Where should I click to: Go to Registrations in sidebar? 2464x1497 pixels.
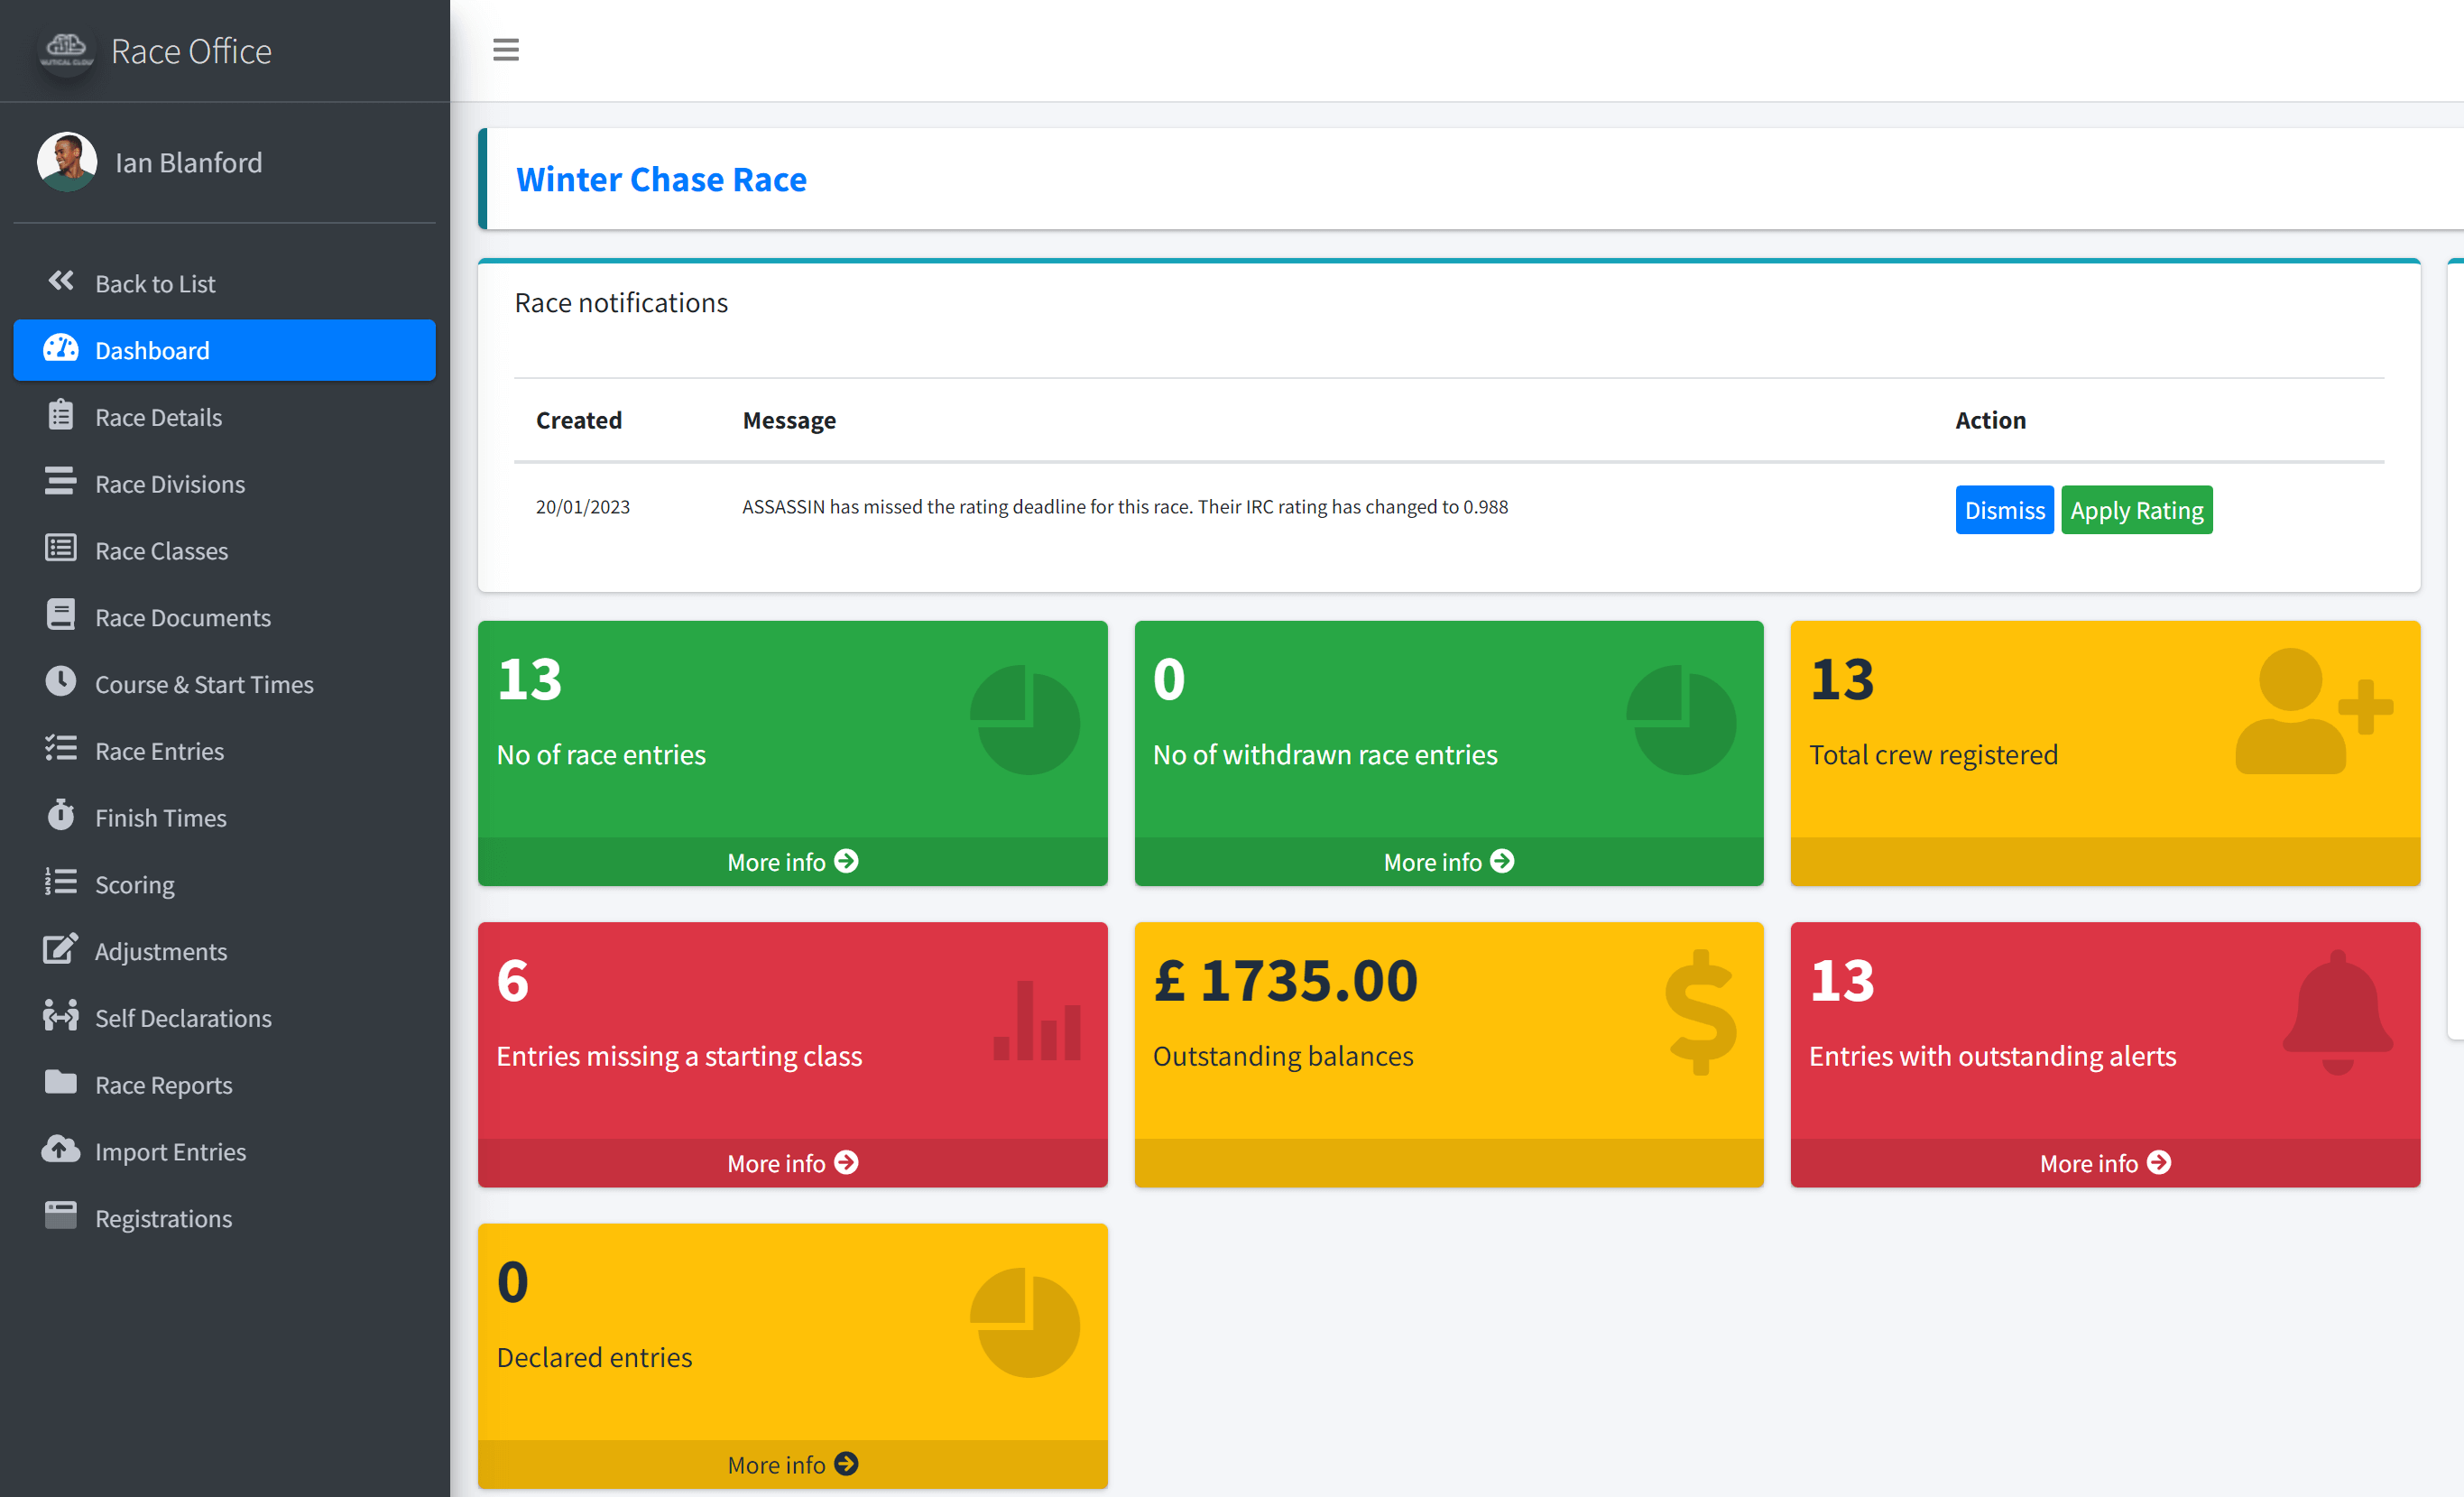(225, 1218)
